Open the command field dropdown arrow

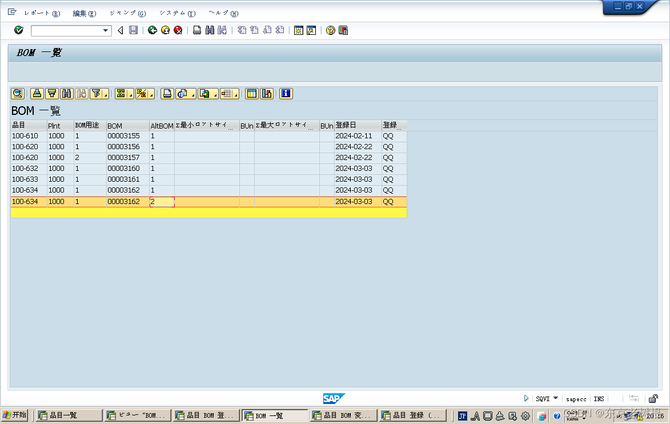click(x=106, y=30)
